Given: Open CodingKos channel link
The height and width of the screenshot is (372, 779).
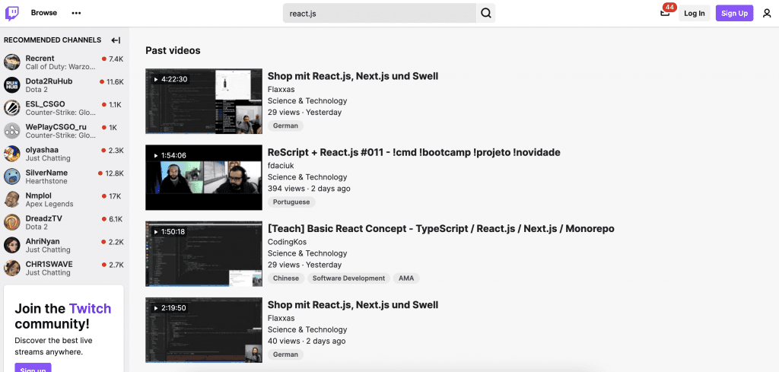Looking at the screenshot, I should [287, 241].
